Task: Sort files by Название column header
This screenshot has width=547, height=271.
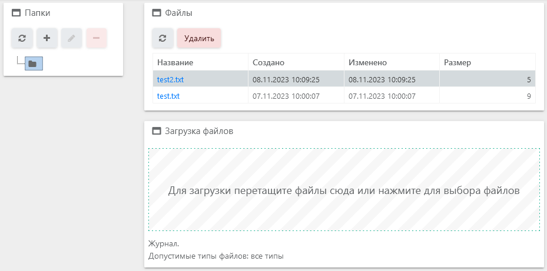Action: pyautogui.click(x=175, y=62)
